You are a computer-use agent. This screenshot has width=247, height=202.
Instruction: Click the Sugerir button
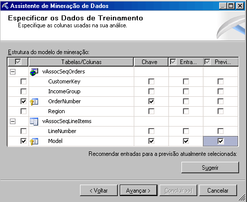[210, 167]
